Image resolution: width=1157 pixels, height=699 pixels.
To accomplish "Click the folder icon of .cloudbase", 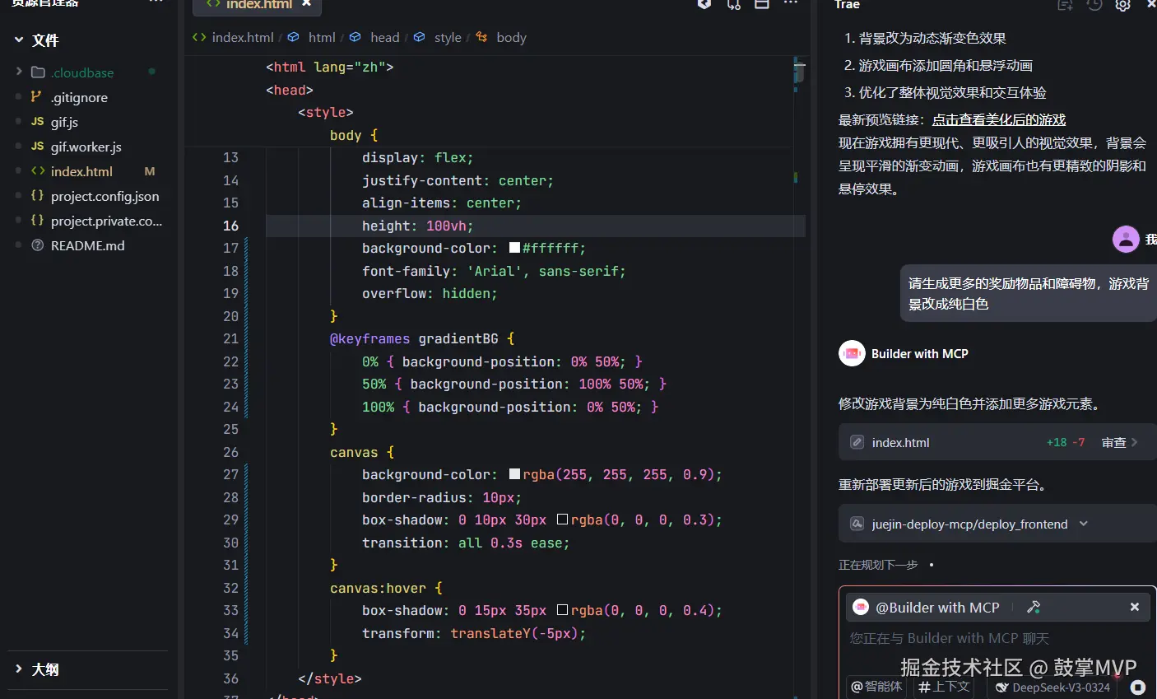I will click(38, 72).
